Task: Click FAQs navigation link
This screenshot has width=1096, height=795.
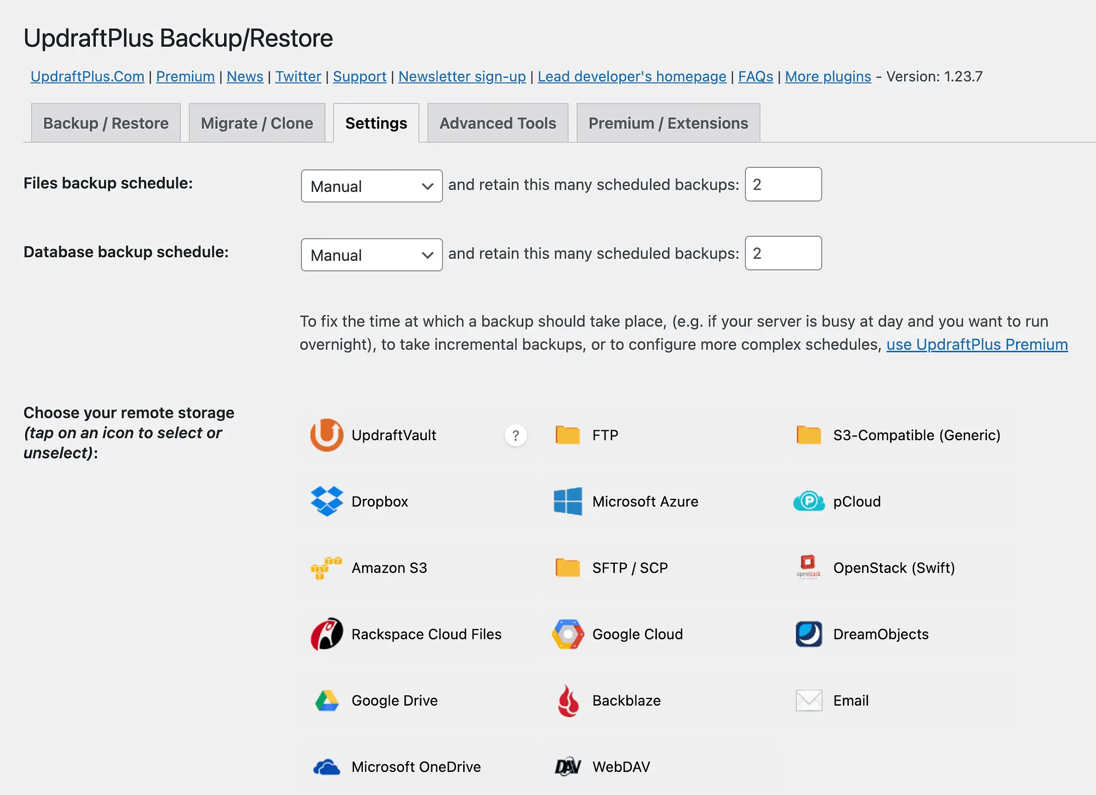Action: pos(753,77)
